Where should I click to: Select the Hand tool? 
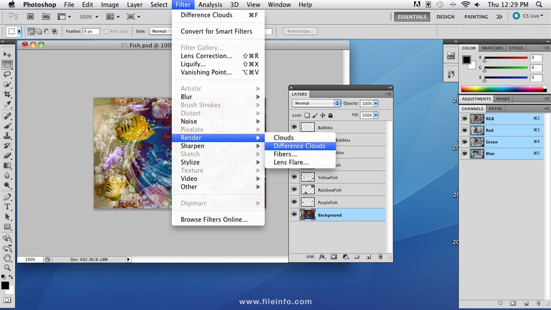[x=7, y=258]
